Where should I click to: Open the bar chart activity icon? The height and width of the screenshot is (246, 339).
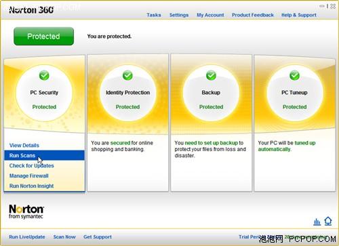(x=317, y=222)
